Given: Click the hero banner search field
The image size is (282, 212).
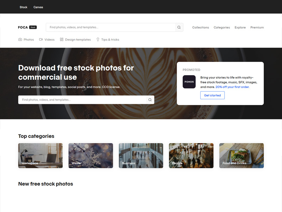Looking at the screenshot, I should point(83,100).
